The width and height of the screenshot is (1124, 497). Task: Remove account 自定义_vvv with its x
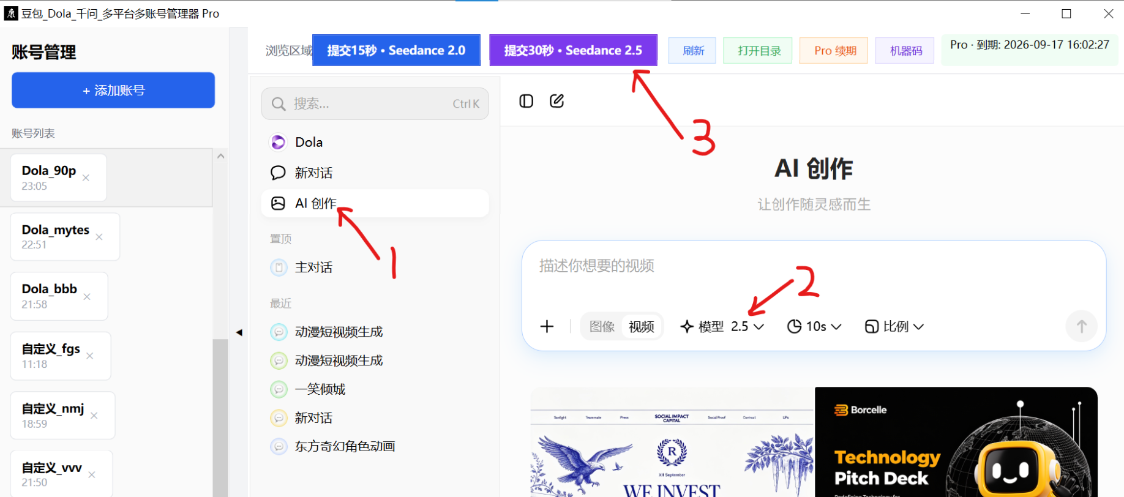tap(92, 474)
